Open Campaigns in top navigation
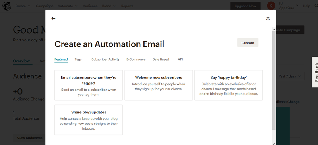This screenshot has width=318, height=145. pyautogui.click(x=45, y=6)
